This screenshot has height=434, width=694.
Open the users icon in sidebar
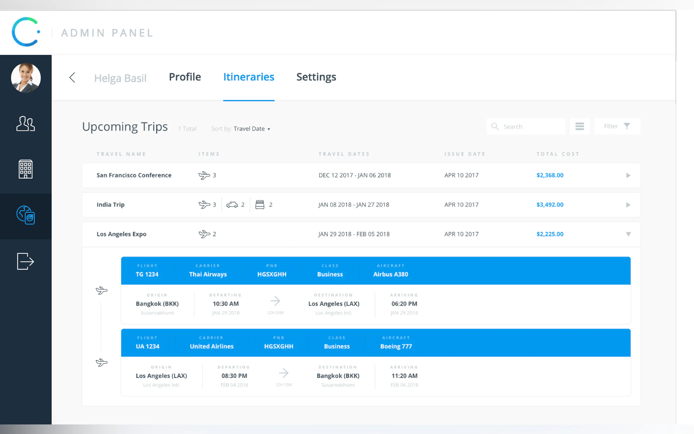(25, 124)
